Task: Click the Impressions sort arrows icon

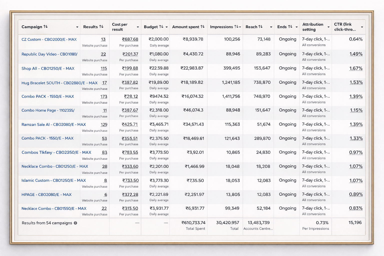Action: click(x=236, y=26)
